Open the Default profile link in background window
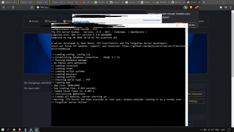The image size is (234, 132). pos(81,22)
